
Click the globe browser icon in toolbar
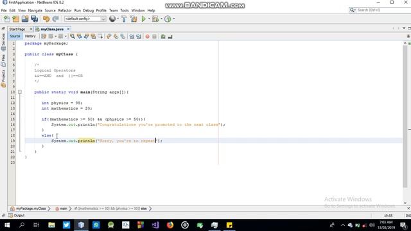112,19
